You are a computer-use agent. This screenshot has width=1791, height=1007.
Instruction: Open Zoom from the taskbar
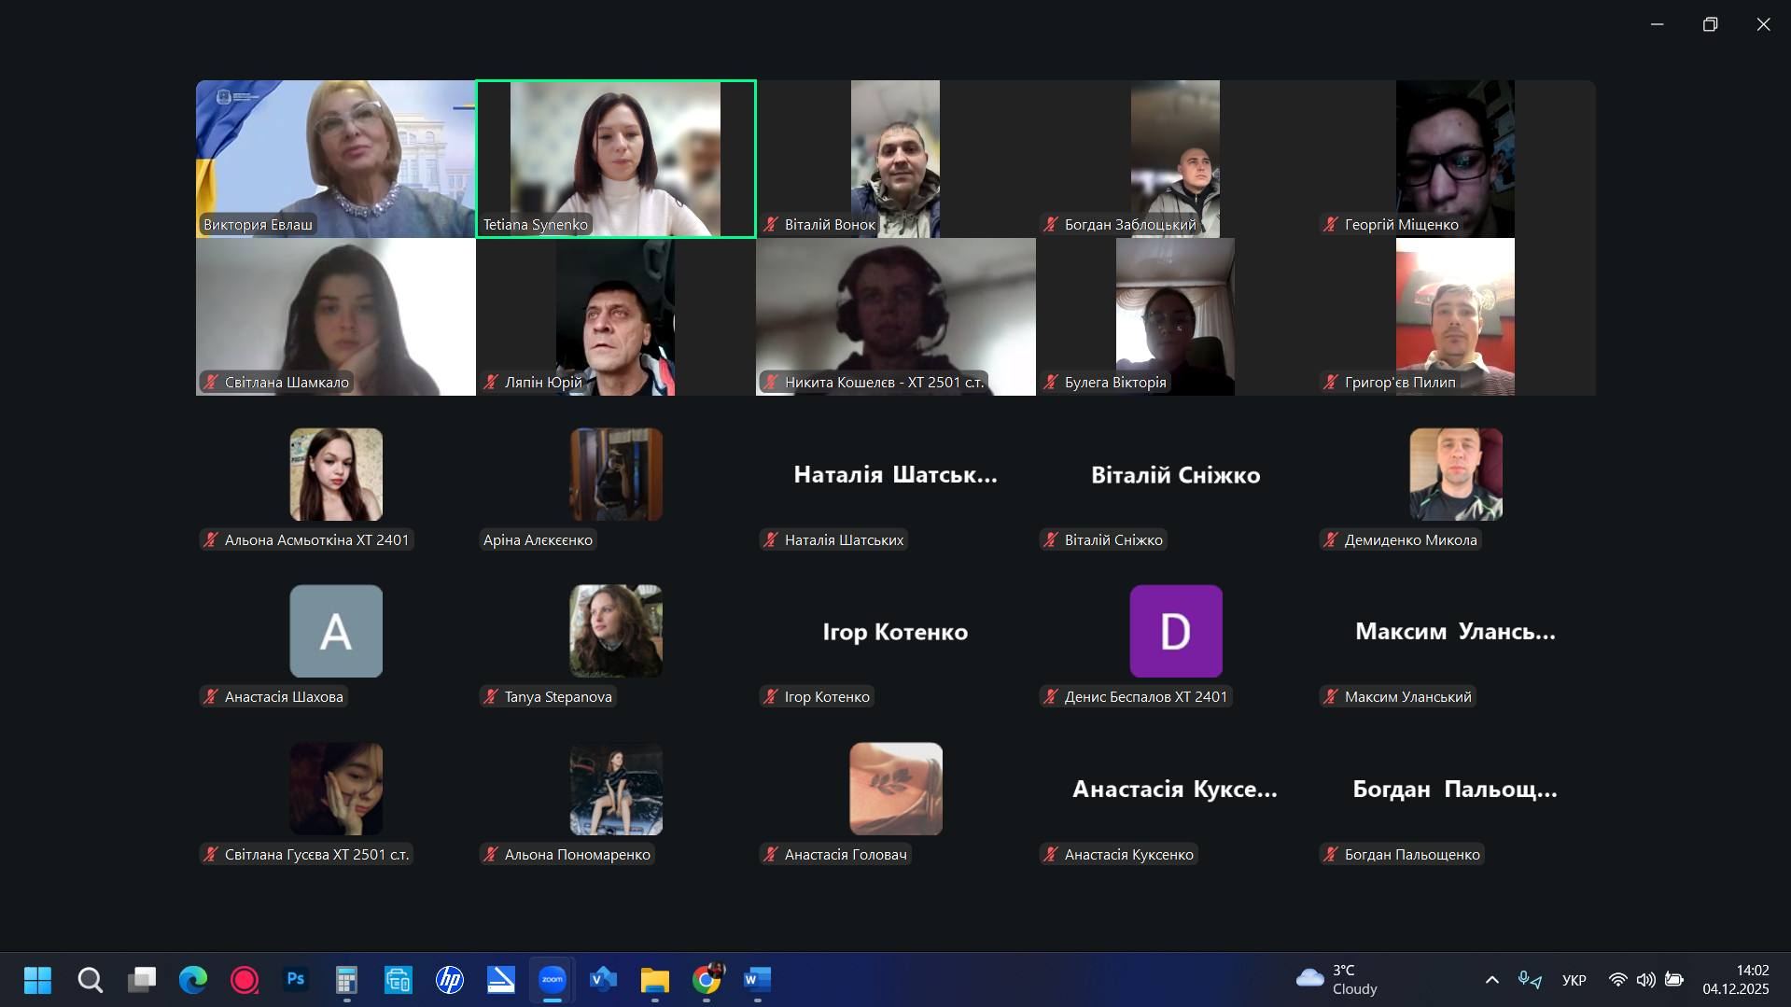553,980
